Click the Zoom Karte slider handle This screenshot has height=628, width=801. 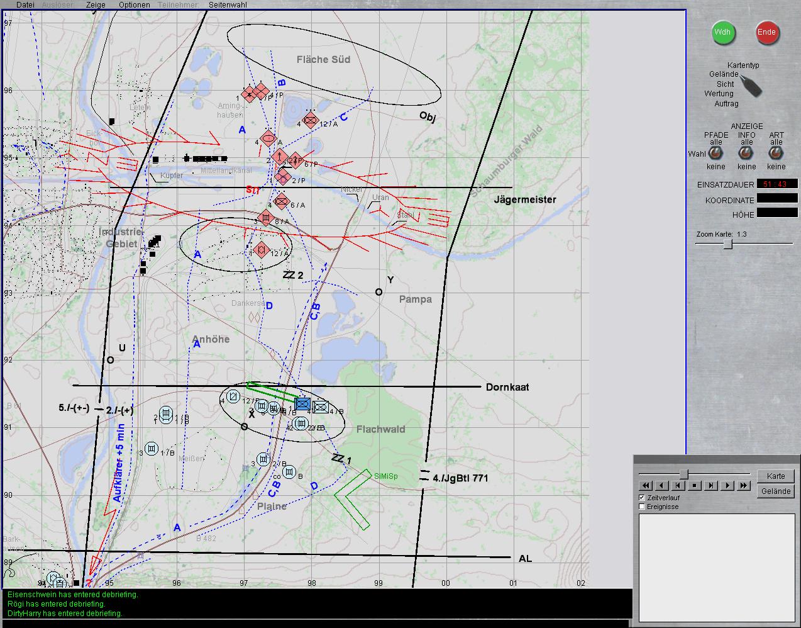(x=727, y=244)
